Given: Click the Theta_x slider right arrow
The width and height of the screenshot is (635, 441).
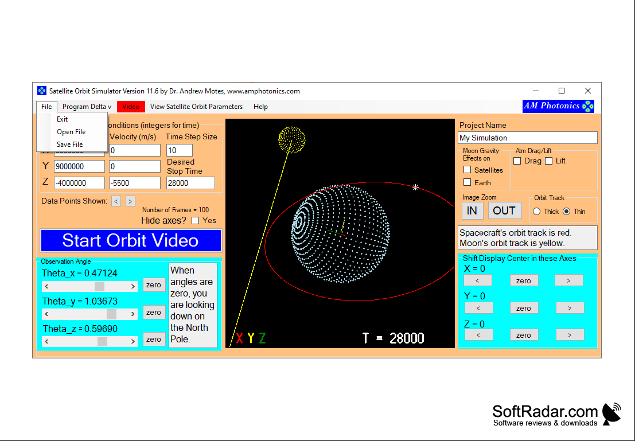Looking at the screenshot, I should 133,286.
